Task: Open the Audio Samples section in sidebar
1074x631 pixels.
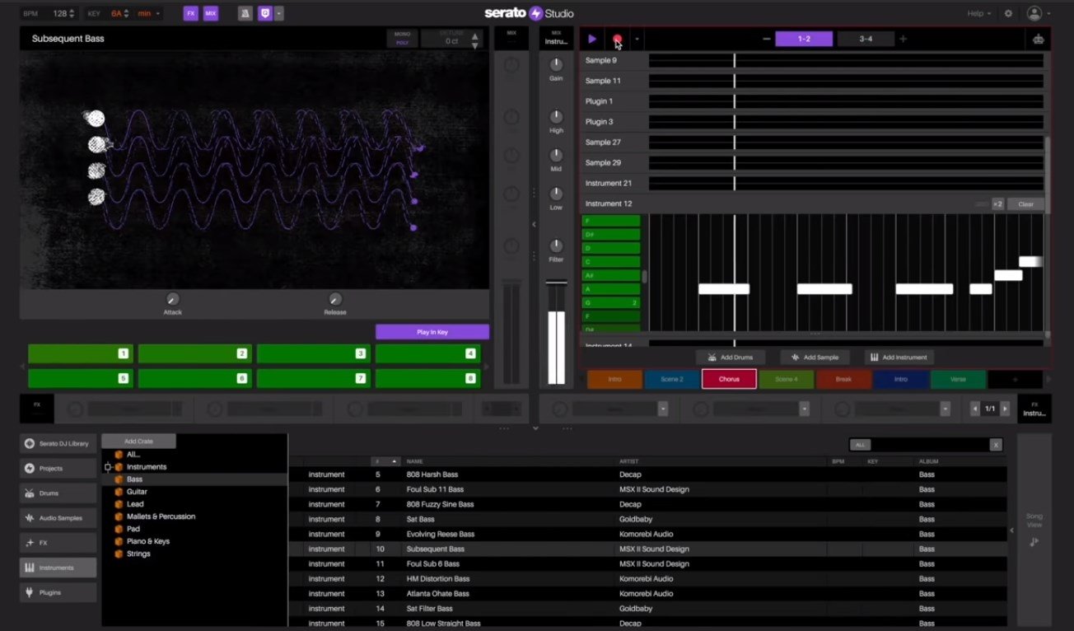Action: pos(58,518)
